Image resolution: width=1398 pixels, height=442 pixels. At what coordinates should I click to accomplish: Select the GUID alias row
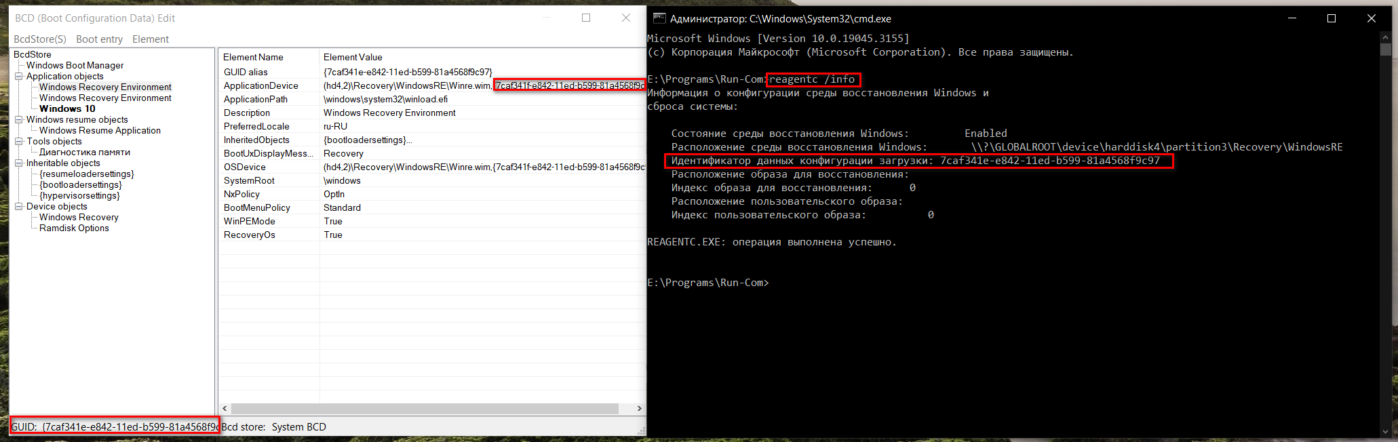[432, 72]
